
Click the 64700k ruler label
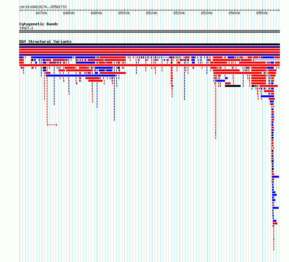tap(42, 13)
